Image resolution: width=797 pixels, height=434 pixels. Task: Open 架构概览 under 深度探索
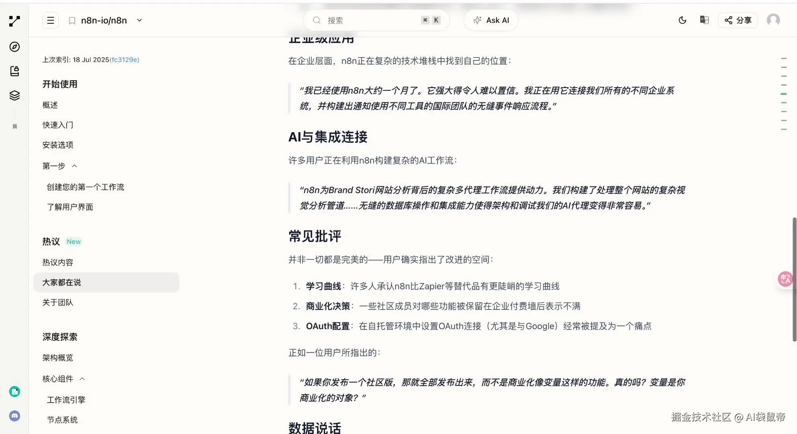(x=57, y=357)
